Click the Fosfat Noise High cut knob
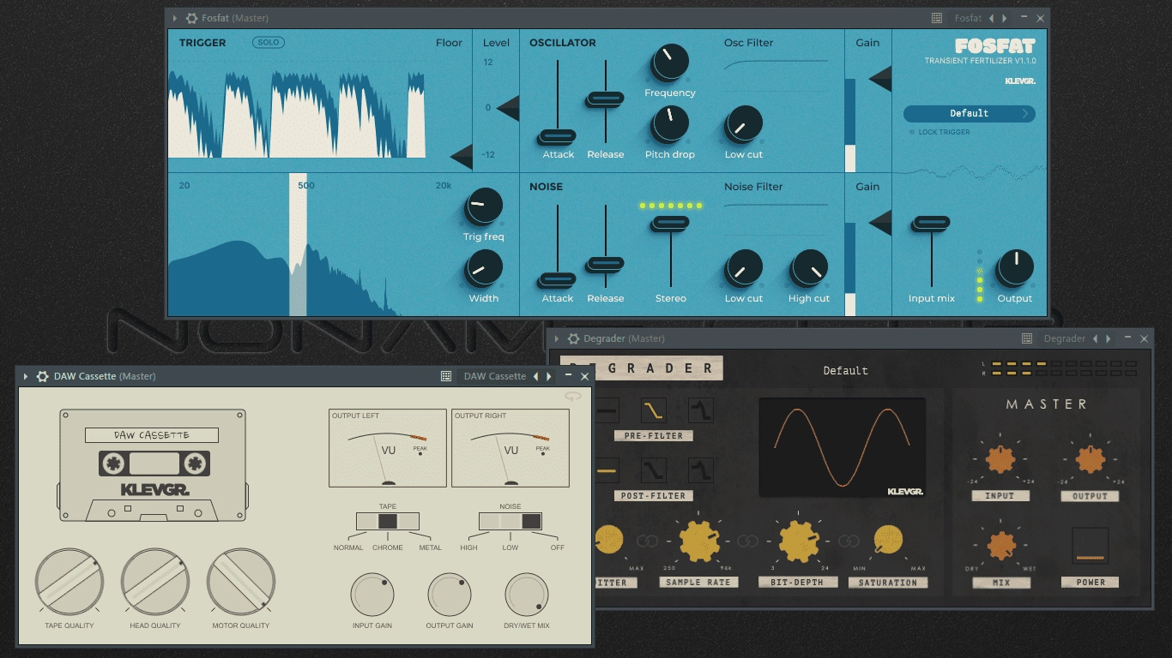Screen dimensions: 1172x658 pos(809,269)
